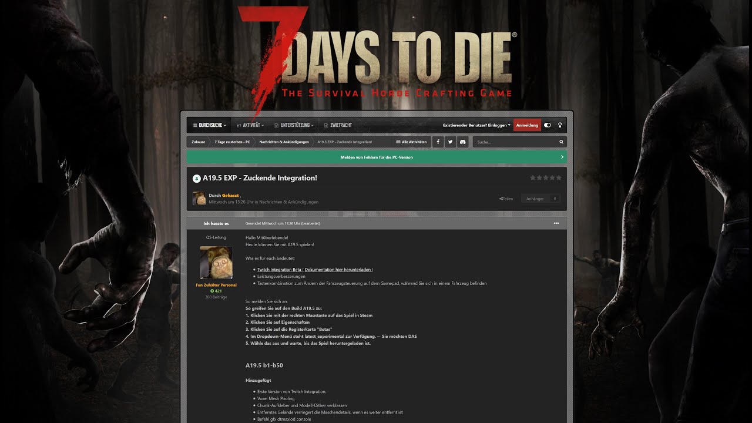
Task: Open the Twitter icon link
Action: [x=451, y=142]
